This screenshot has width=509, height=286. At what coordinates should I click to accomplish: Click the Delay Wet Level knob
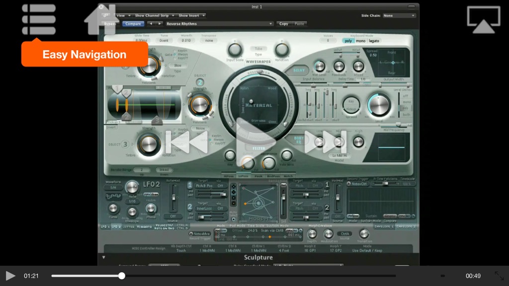point(320,66)
